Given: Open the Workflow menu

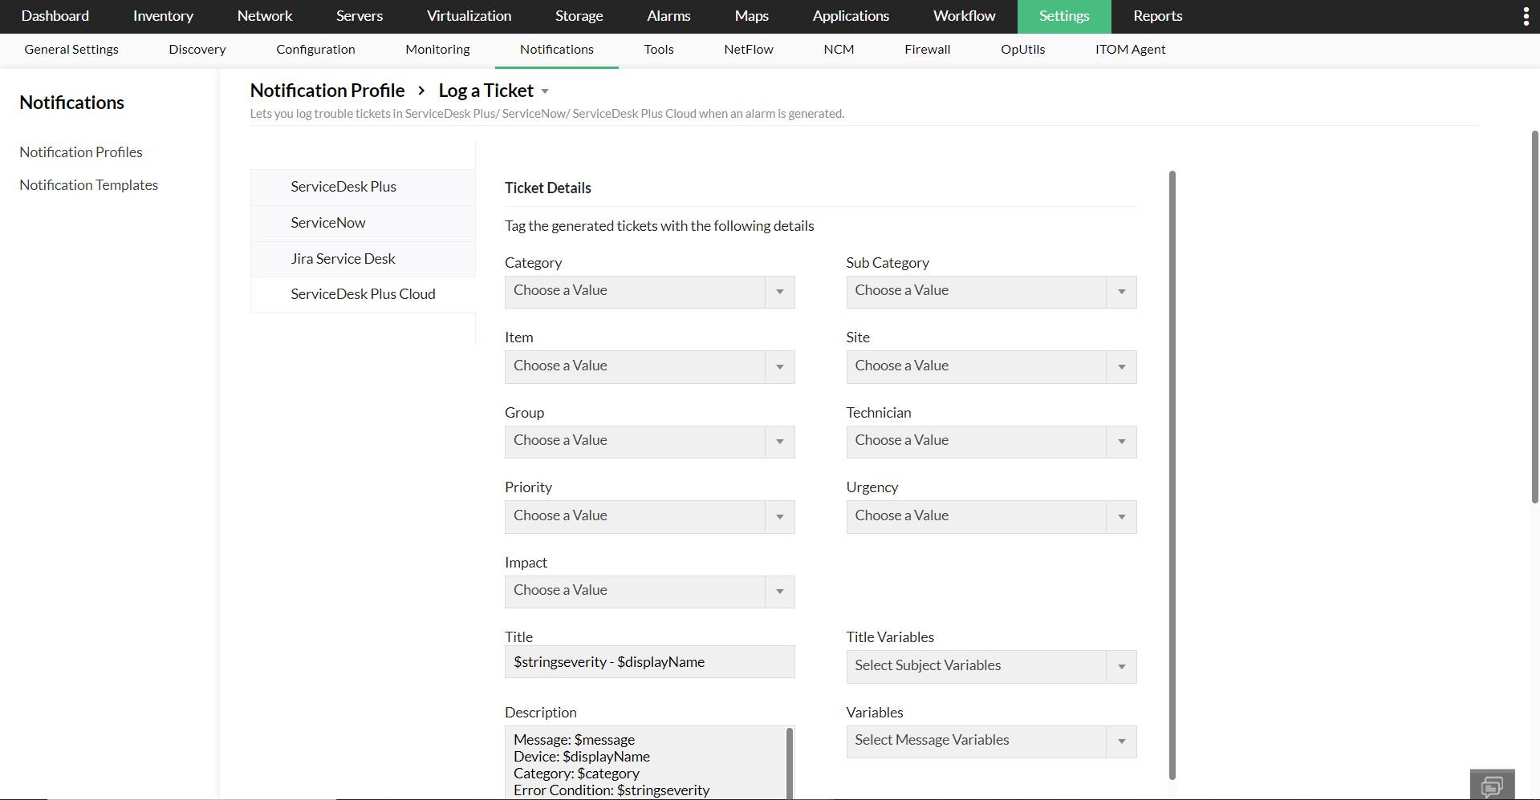Looking at the screenshot, I should [964, 16].
